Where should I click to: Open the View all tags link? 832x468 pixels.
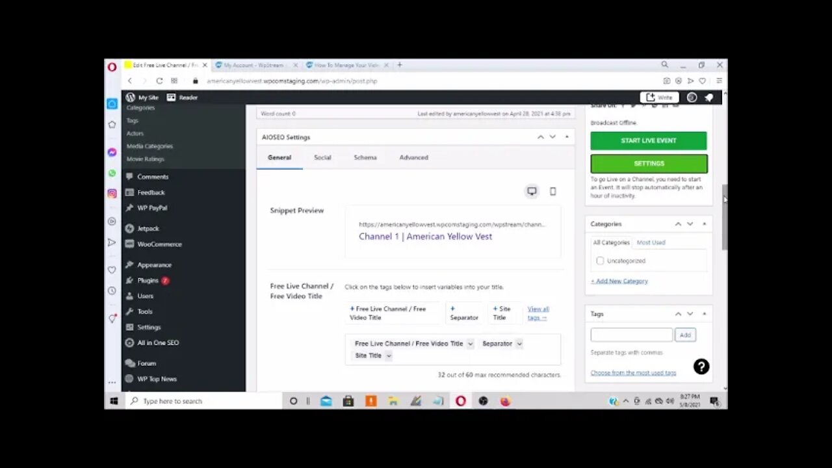click(x=538, y=313)
